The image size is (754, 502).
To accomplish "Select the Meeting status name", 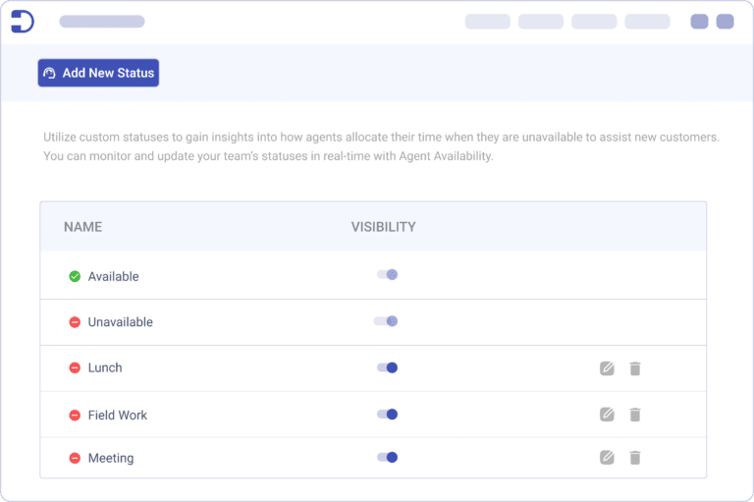I will coord(111,458).
